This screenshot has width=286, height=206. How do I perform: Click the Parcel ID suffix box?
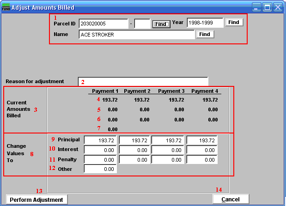pyautogui.click(x=142, y=24)
